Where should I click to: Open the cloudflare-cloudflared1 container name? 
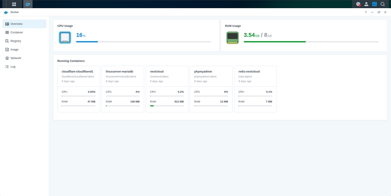click(77, 72)
